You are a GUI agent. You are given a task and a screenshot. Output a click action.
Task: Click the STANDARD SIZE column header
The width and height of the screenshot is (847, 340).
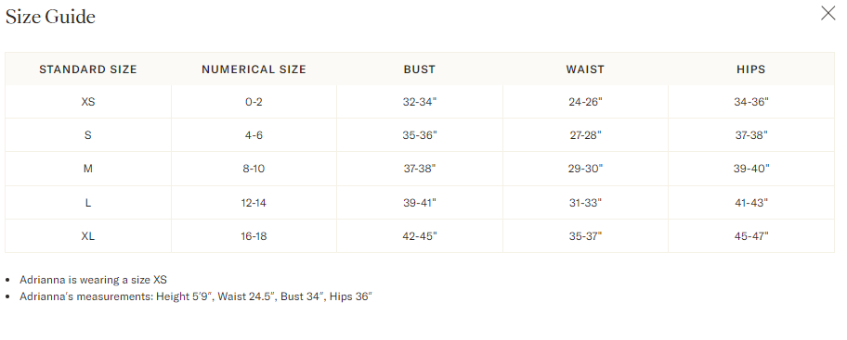tap(88, 69)
